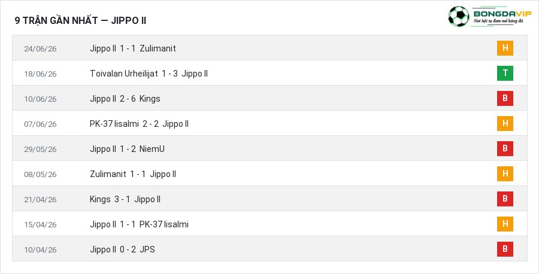Open PK-37 Iisalmi 2-2 Jippo II match
This screenshot has width=539, height=274.
click(x=139, y=124)
